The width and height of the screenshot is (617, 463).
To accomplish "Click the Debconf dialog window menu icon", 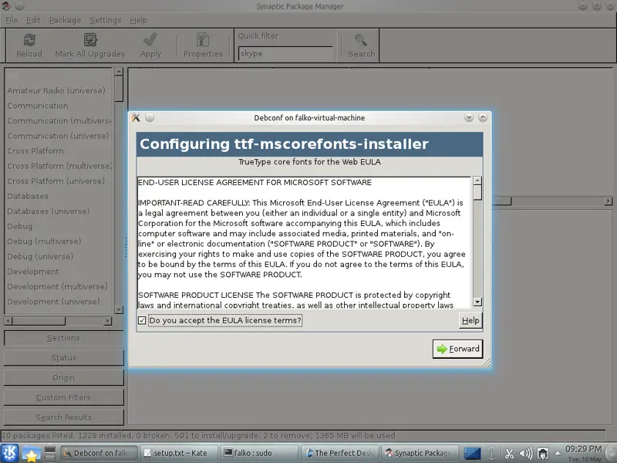I will [136, 117].
